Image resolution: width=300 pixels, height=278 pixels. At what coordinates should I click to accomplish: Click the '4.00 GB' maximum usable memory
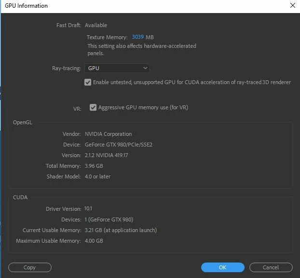point(94,241)
